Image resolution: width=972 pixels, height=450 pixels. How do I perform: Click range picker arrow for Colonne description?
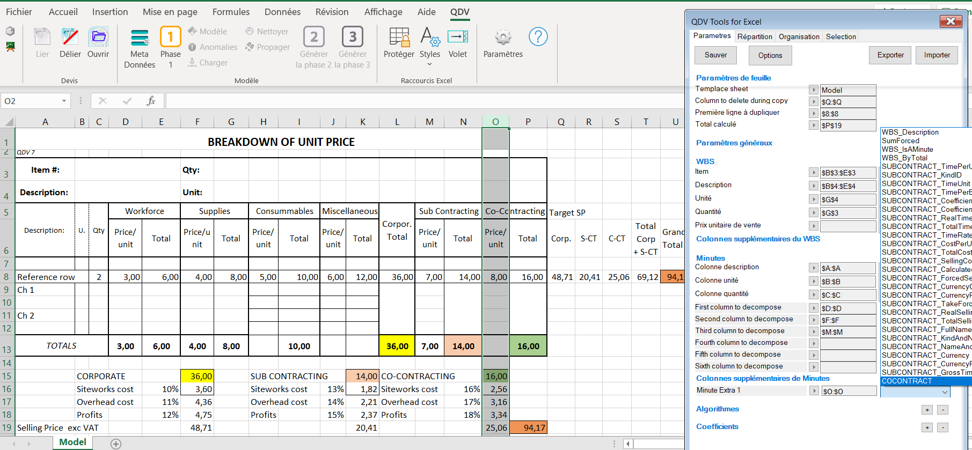tap(814, 268)
